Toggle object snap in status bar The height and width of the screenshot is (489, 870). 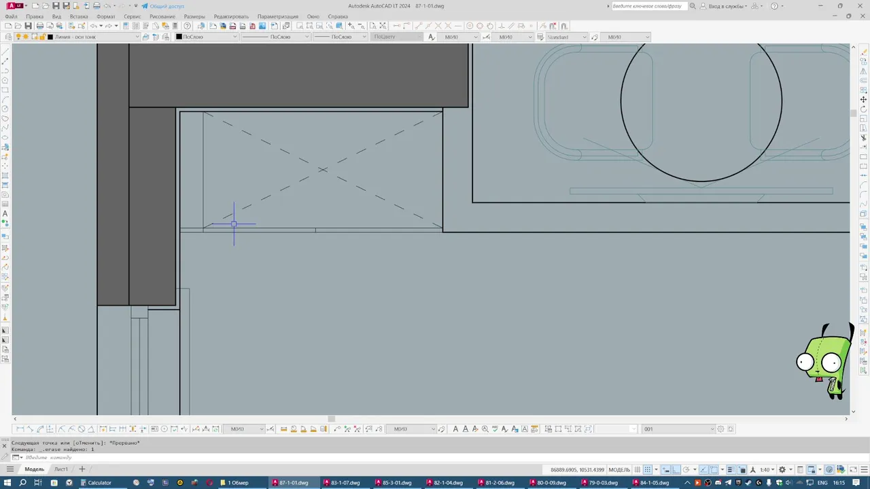[714, 469]
